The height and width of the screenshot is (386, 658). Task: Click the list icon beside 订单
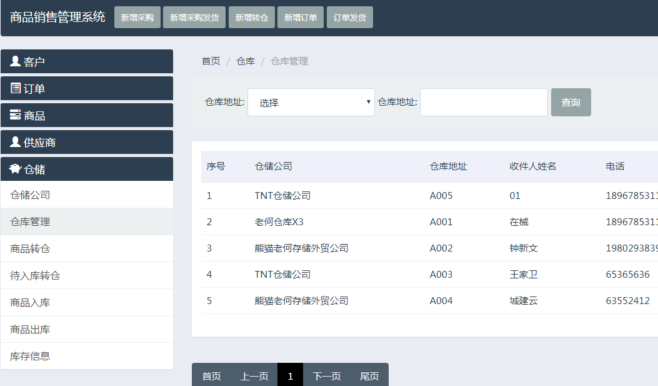[16, 88]
